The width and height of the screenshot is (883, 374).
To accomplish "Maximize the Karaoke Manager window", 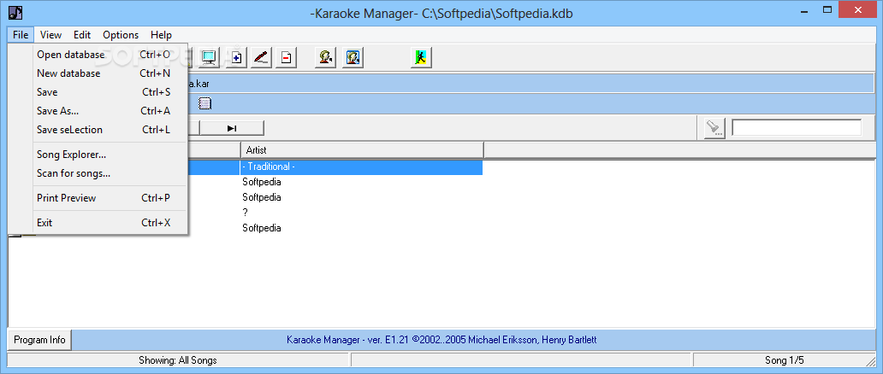I will click(x=827, y=9).
